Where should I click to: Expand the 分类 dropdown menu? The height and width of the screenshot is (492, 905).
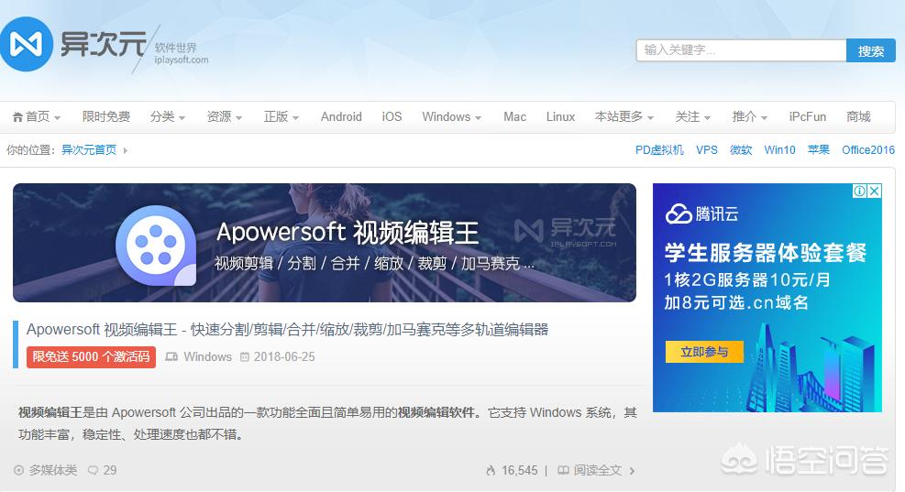(x=182, y=117)
